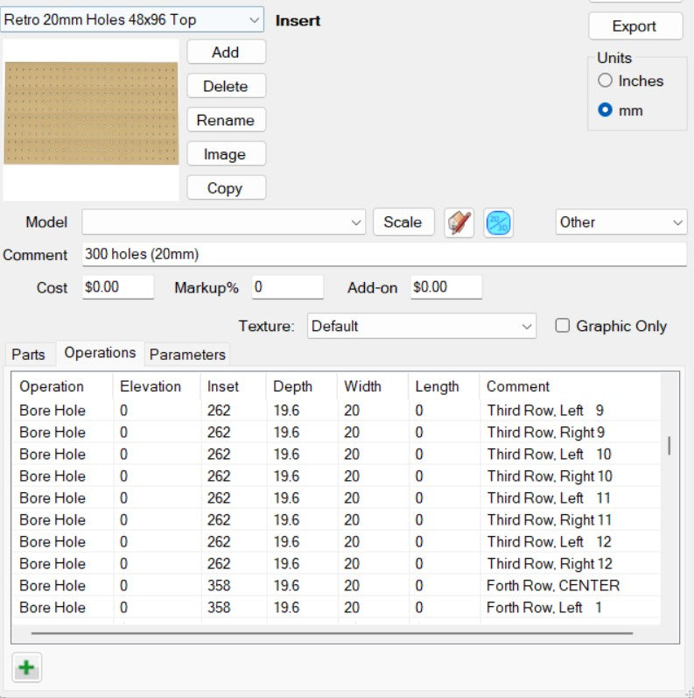Click the green plus add operation icon
The width and height of the screenshot is (694, 698).
[x=26, y=668]
